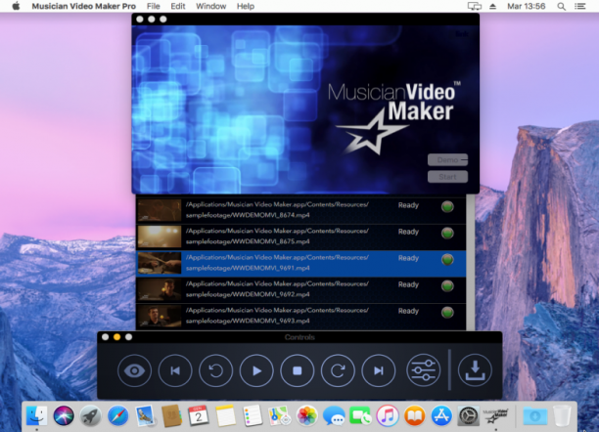Click the eject icon in menu bar

pyautogui.click(x=492, y=6)
